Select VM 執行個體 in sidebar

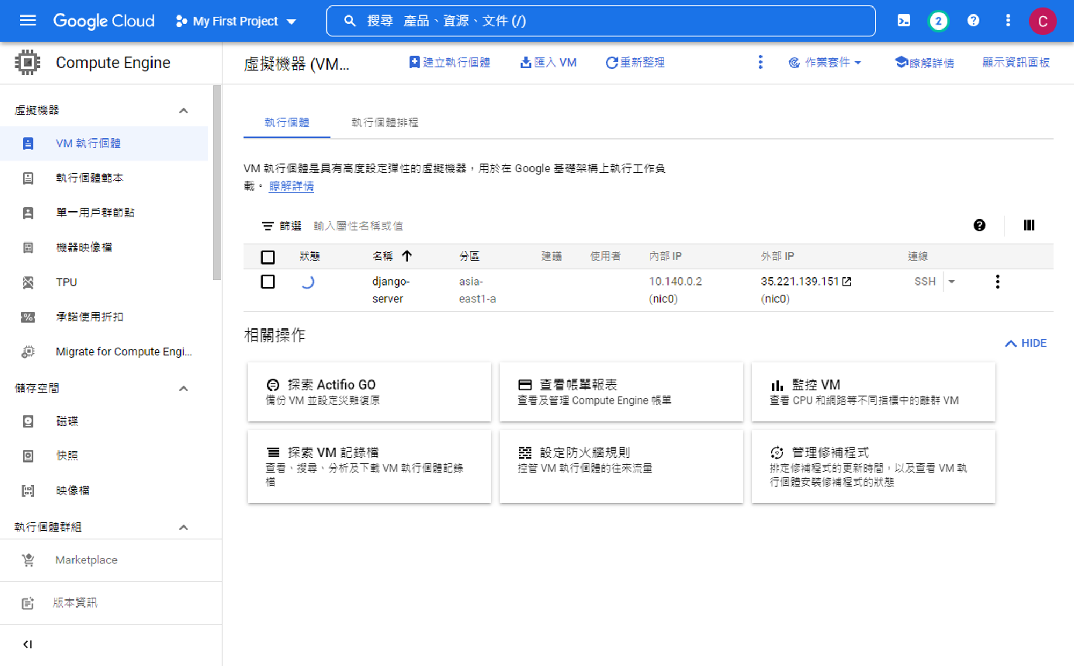pyautogui.click(x=104, y=143)
